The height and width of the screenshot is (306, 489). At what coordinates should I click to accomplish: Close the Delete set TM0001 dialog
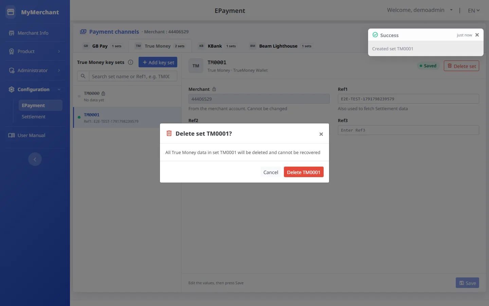point(321,134)
